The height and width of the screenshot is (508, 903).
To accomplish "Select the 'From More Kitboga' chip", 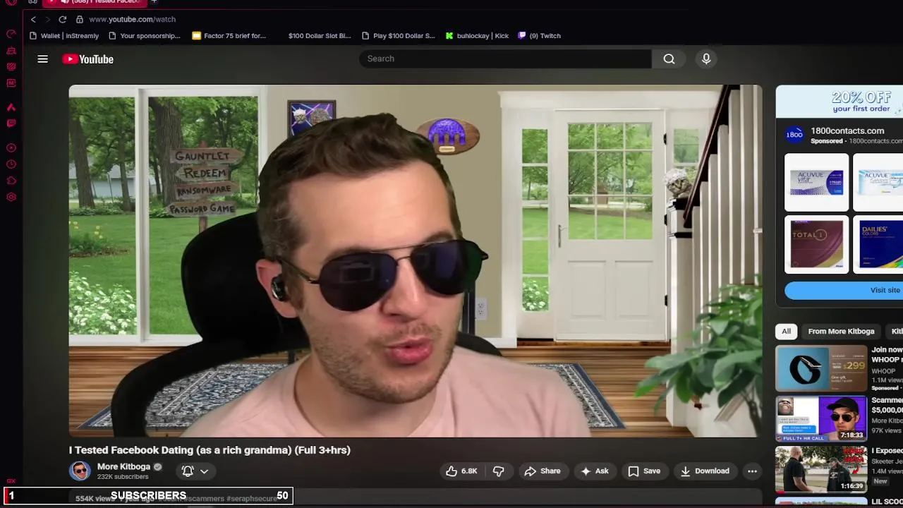I will click(841, 332).
